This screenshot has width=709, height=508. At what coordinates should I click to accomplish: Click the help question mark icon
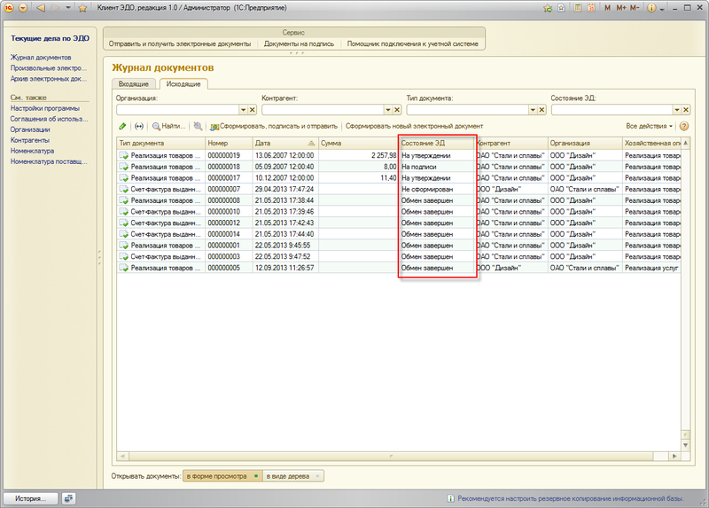[x=684, y=126]
